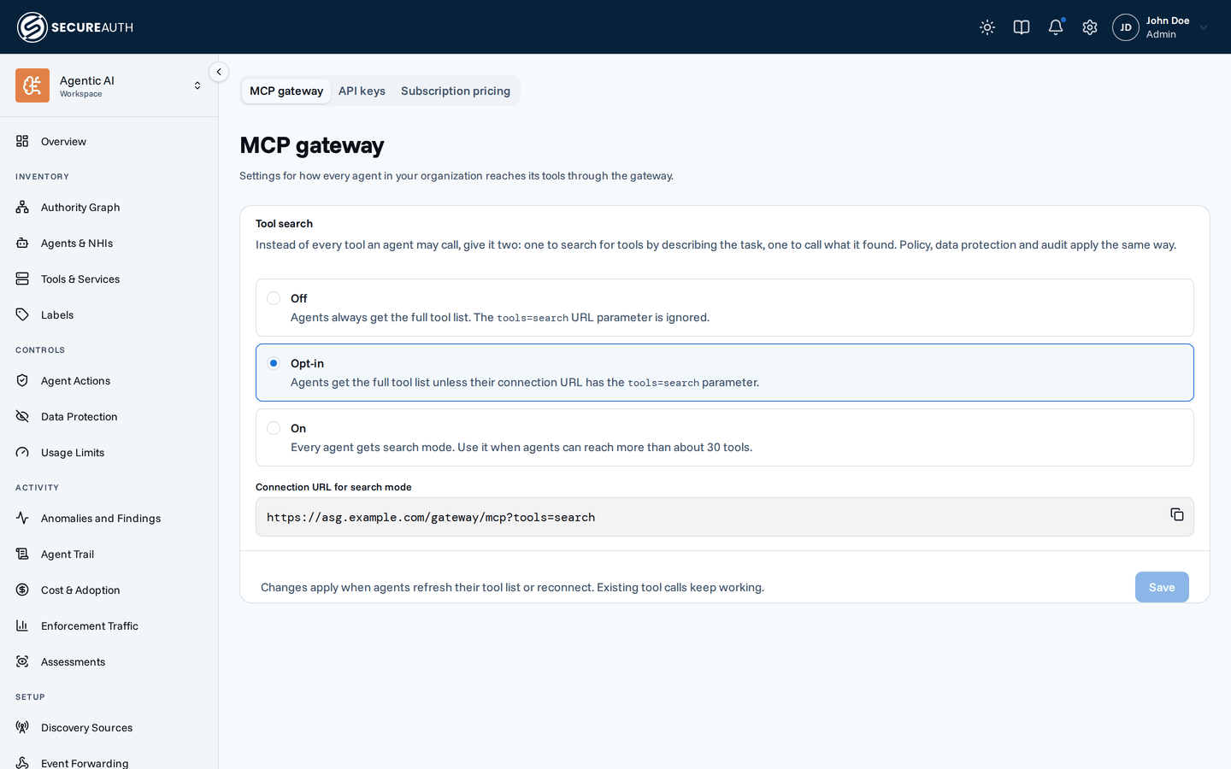Open the workspace switcher dropdown arrows
Image resolution: width=1231 pixels, height=769 pixels.
point(197,85)
